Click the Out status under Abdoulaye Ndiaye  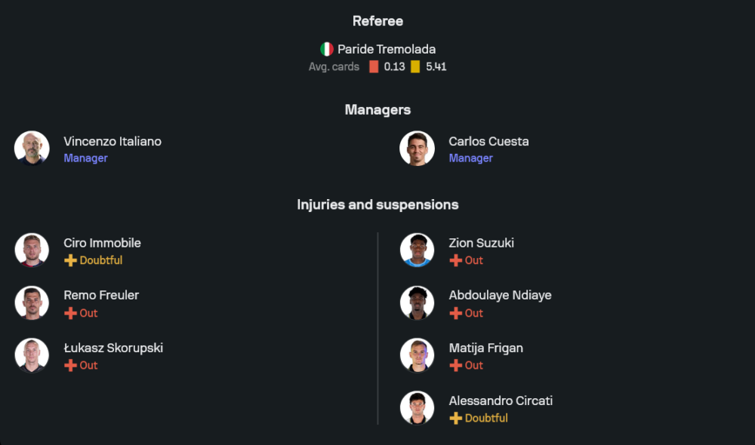pos(473,313)
